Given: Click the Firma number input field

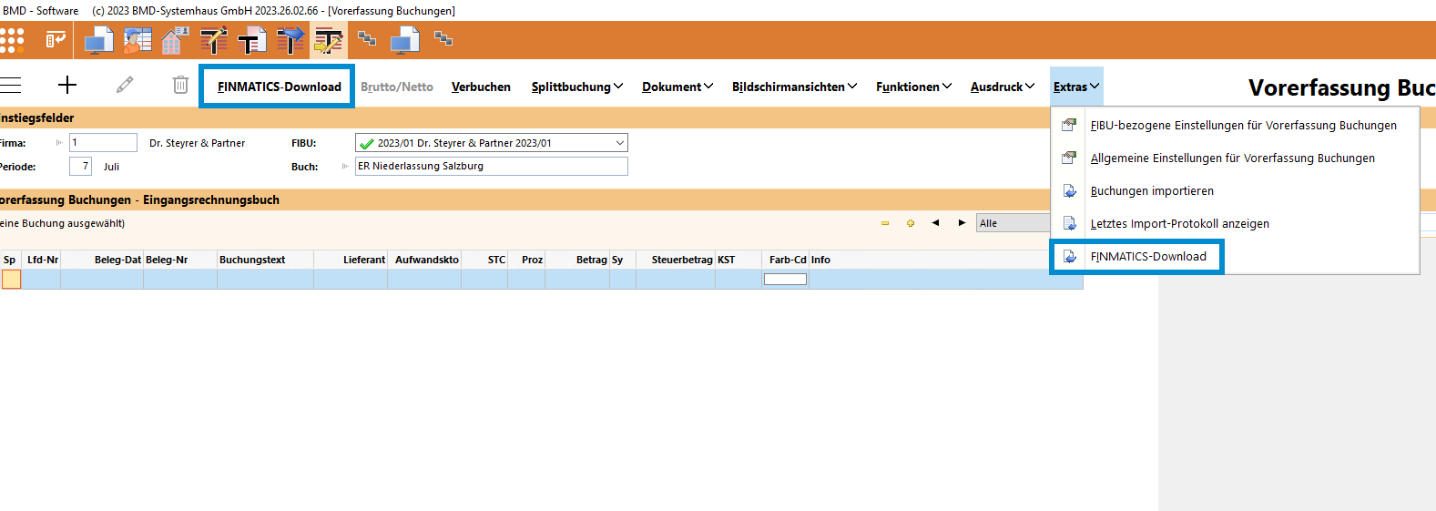Looking at the screenshot, I should tap(103, 142).
